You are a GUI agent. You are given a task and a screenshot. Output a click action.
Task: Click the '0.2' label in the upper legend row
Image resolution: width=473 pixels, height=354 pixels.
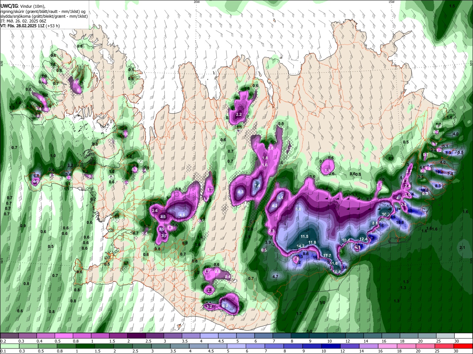pos(3,341)
